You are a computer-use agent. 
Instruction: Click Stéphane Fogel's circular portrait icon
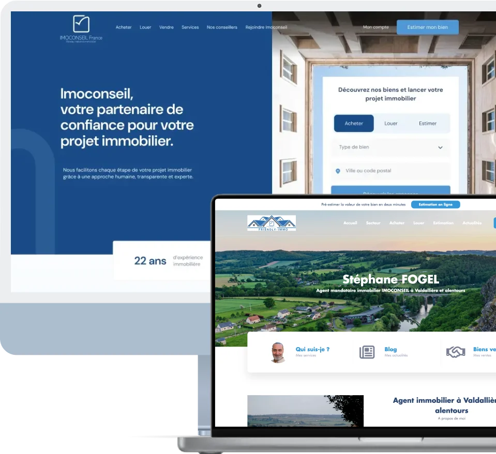coord(278,352)
